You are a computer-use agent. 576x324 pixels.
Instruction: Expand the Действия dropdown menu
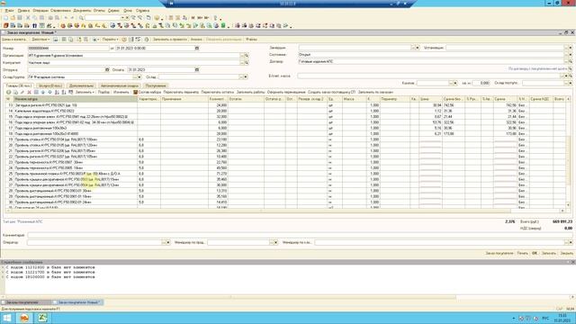[40, 40]
